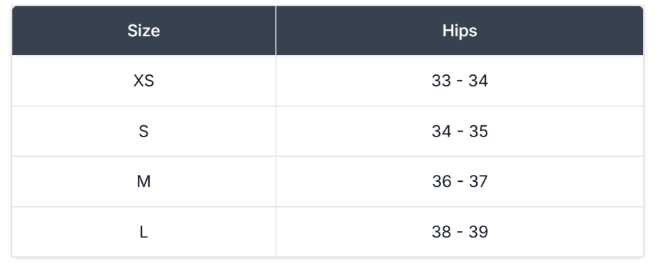Click the Size column header

tap(143, 31)
